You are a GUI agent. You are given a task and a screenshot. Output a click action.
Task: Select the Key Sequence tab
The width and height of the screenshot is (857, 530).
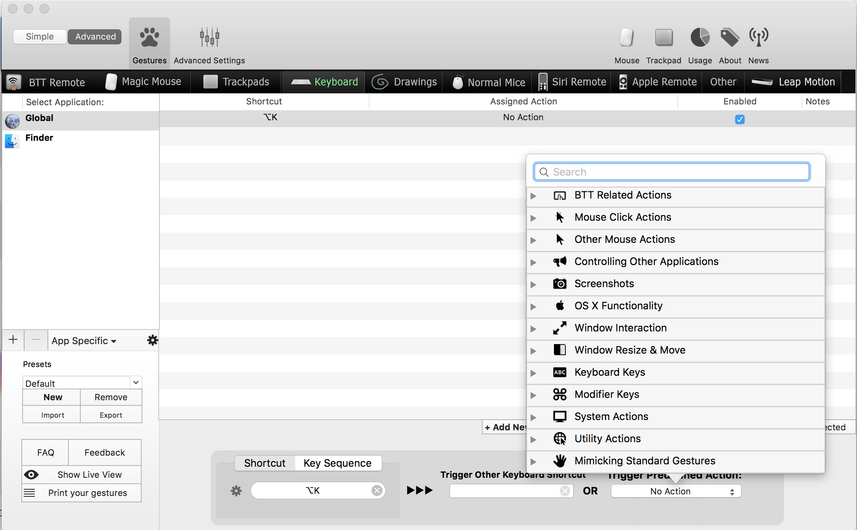337,463
